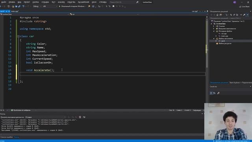Collapse the Файлы заголовков folder
Screen dimensions: 252x142
coord(214,39)
